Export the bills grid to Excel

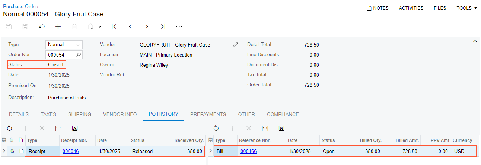click(x=281, y=128)
